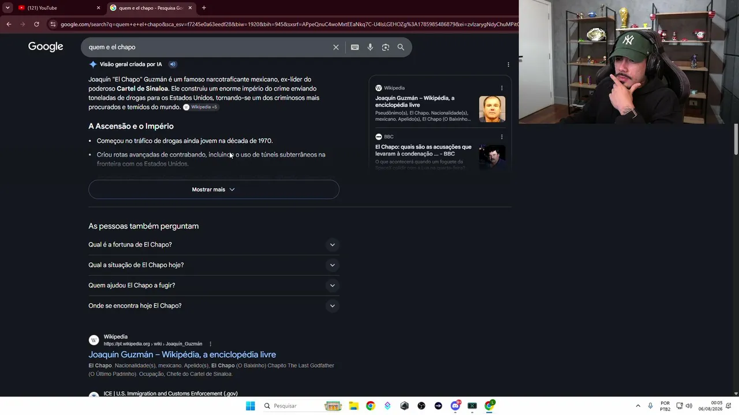
Task: Start voice search with the microphone icon
Action: (370, 47)
